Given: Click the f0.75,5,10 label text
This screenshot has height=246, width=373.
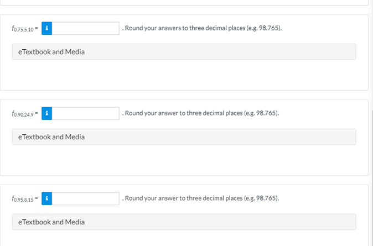Looking at the screenshot, I should (x=24, y=29).
